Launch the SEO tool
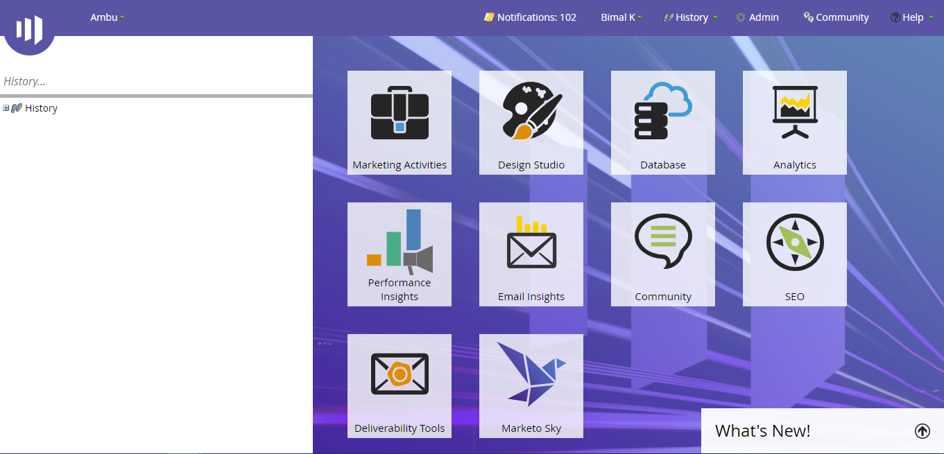The height and width of the screenshot is (454, 944). point(794,254)
